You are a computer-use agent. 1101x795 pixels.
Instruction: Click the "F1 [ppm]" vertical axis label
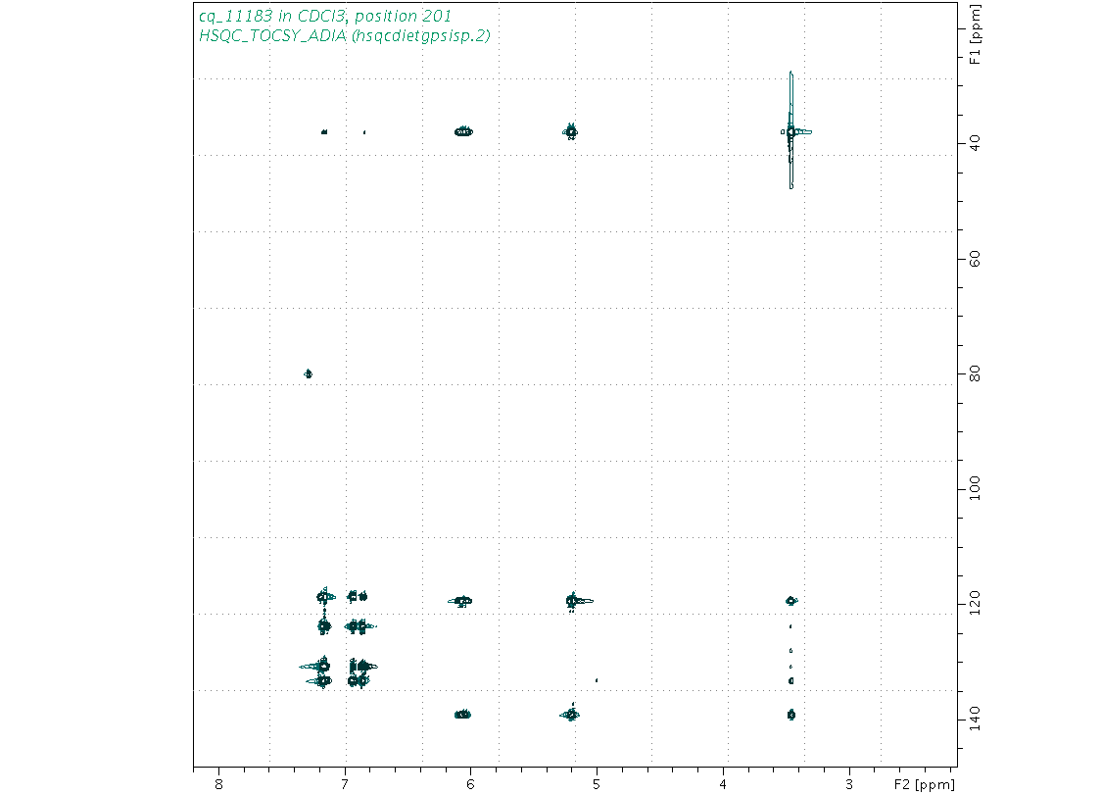pos(975,35)
